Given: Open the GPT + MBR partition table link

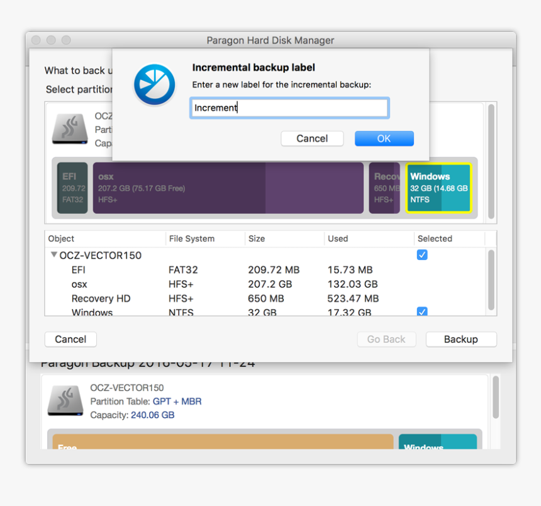Looking at the screenshot, I should pyautogui.click(x=177, y=402).
